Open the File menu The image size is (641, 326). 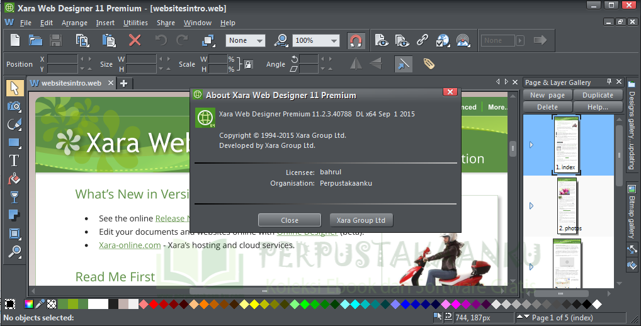click(26, 23)
